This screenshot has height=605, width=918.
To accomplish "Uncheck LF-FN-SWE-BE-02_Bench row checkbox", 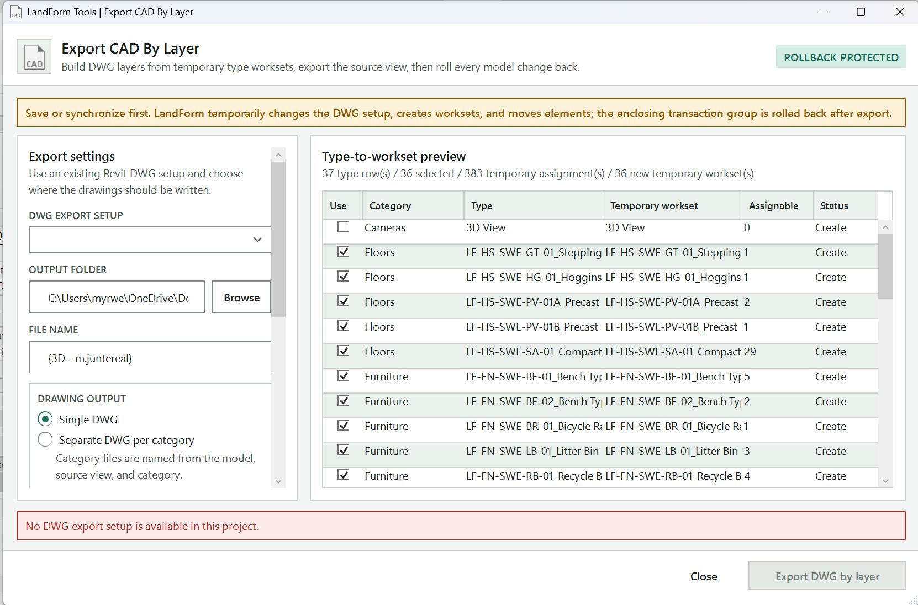I will point(344,401).
